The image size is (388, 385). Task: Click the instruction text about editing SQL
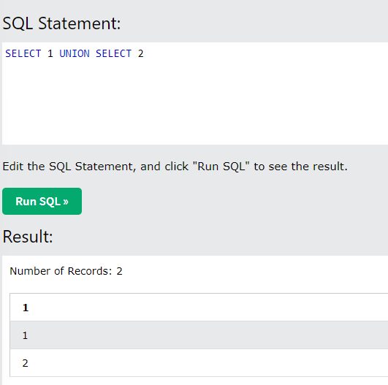coord(175,167)
